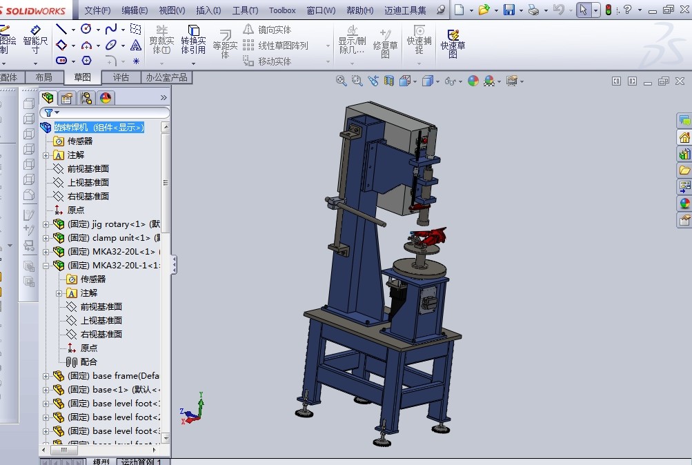Click the Rebuild traffic light icon

[608, 9]
